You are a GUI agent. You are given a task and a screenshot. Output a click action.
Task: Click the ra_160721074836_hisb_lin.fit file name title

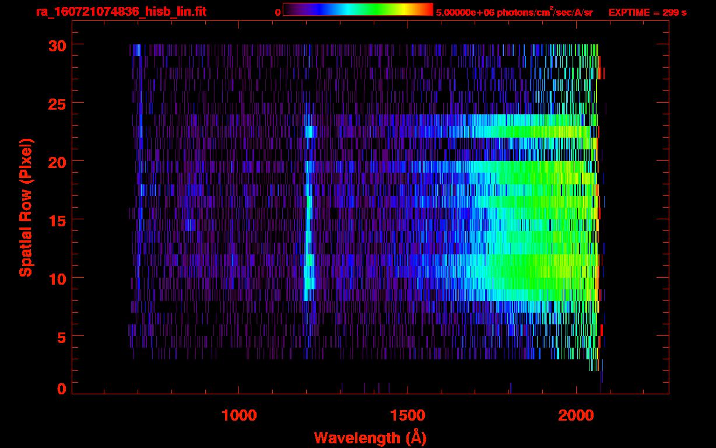(x=121, y=12)
